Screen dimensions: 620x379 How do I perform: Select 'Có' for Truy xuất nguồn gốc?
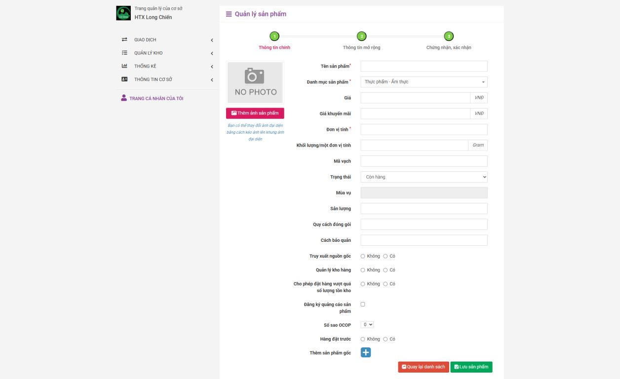386,256
